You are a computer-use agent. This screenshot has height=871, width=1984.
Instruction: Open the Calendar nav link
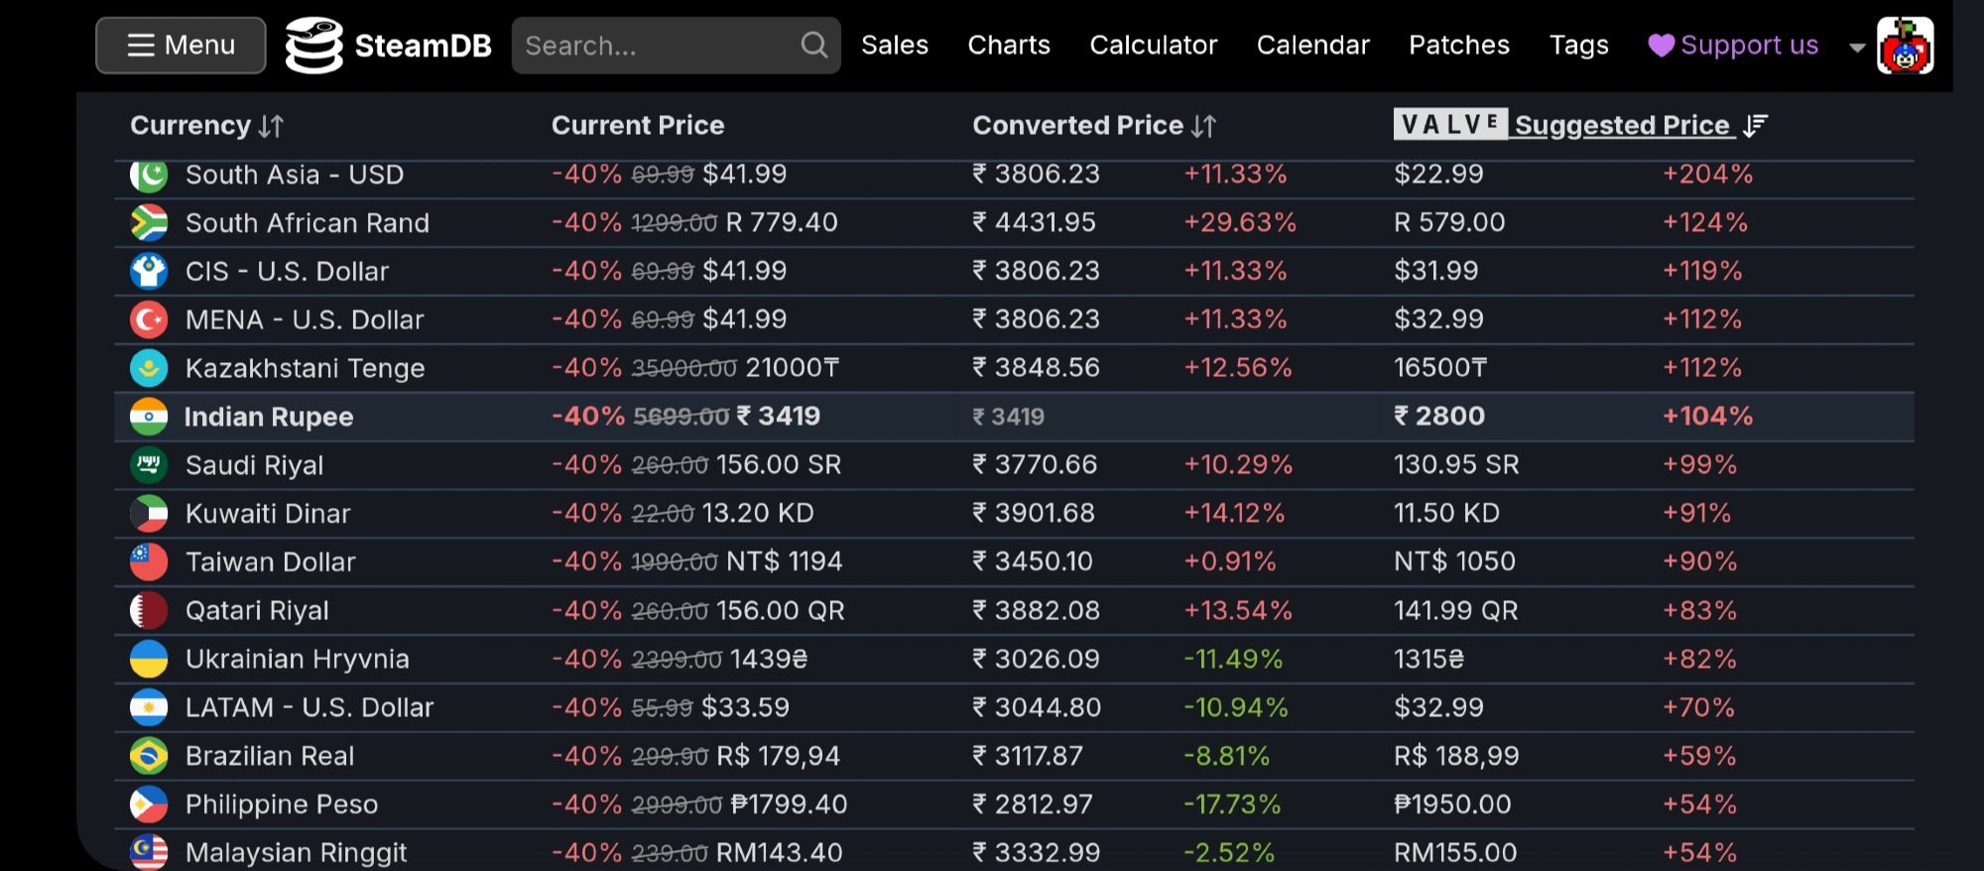[1312, 46]
